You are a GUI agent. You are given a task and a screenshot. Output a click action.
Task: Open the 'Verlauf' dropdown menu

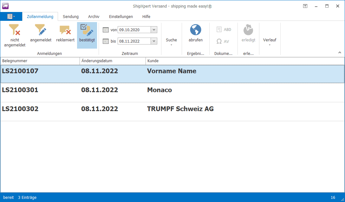pyautogui.click(x=270, y=42)
